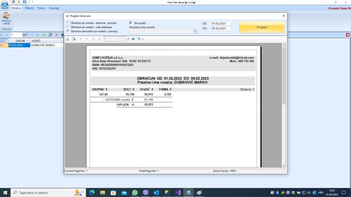Viewport: 351px width, 197px height.
Task: Expand the Prezime i ime vozača dropdown
Action: point(195,31)
